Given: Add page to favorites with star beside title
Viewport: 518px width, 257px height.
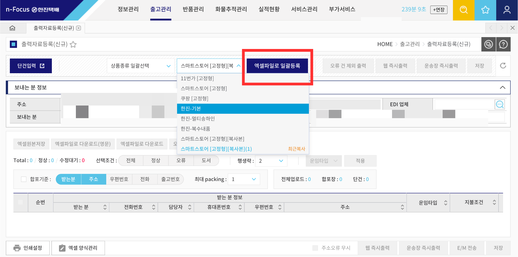Looking at the screenshot, I should pos(73,44).
